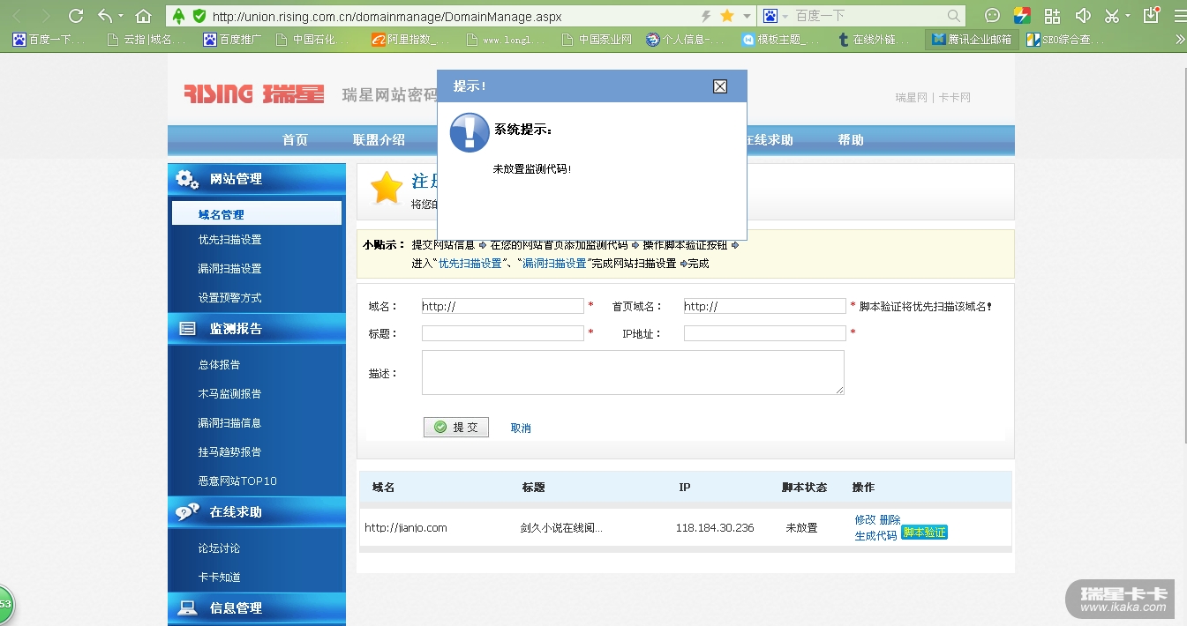Open the address bar dropdown arrow beside star
The height and width of the screenshot is (626, 1187).
(x=747, y=16)
